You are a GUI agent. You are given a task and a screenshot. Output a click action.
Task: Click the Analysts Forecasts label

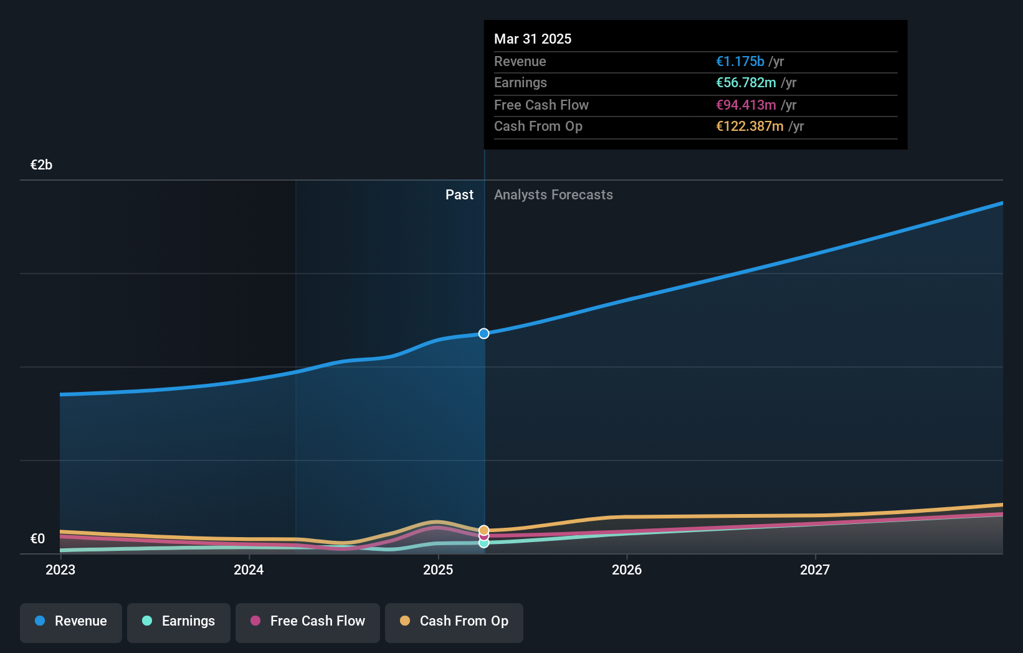pyautogui.click(x=553, y=194)
